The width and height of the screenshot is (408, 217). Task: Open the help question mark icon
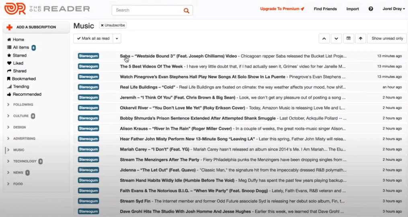click(x=371, y=9)
